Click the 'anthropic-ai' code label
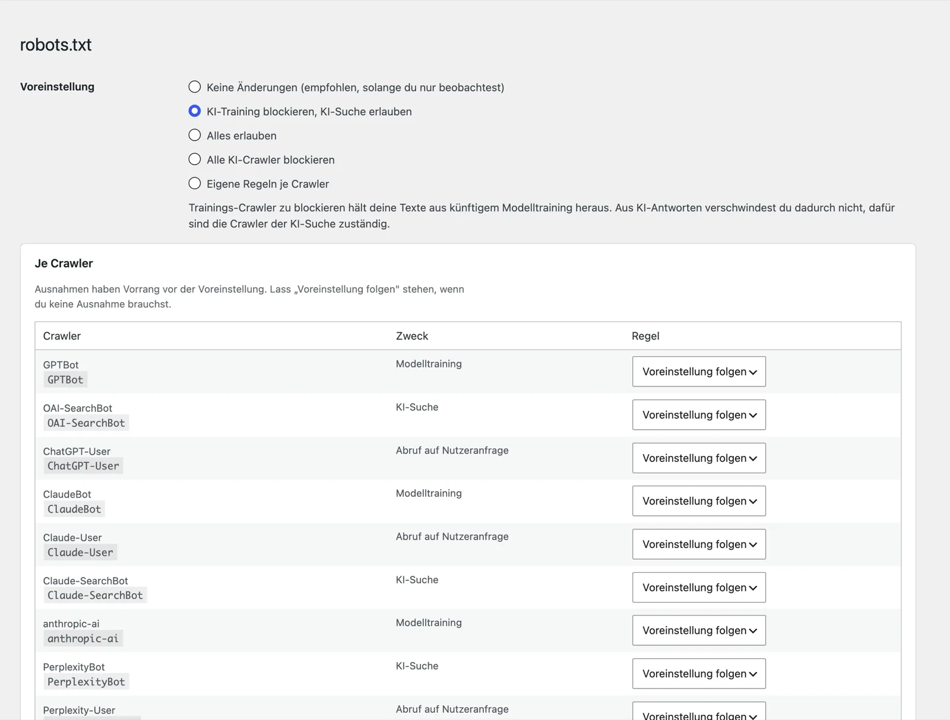Screen dimensions: 950x720 click(83, 639)
